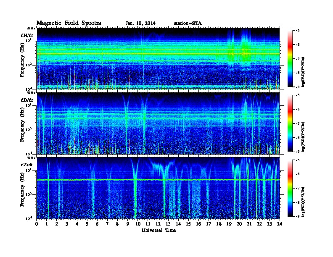Select the date text "Jan. 10, 2014"
Viewport: 333px width, 257px height.
tap(140, 24)
